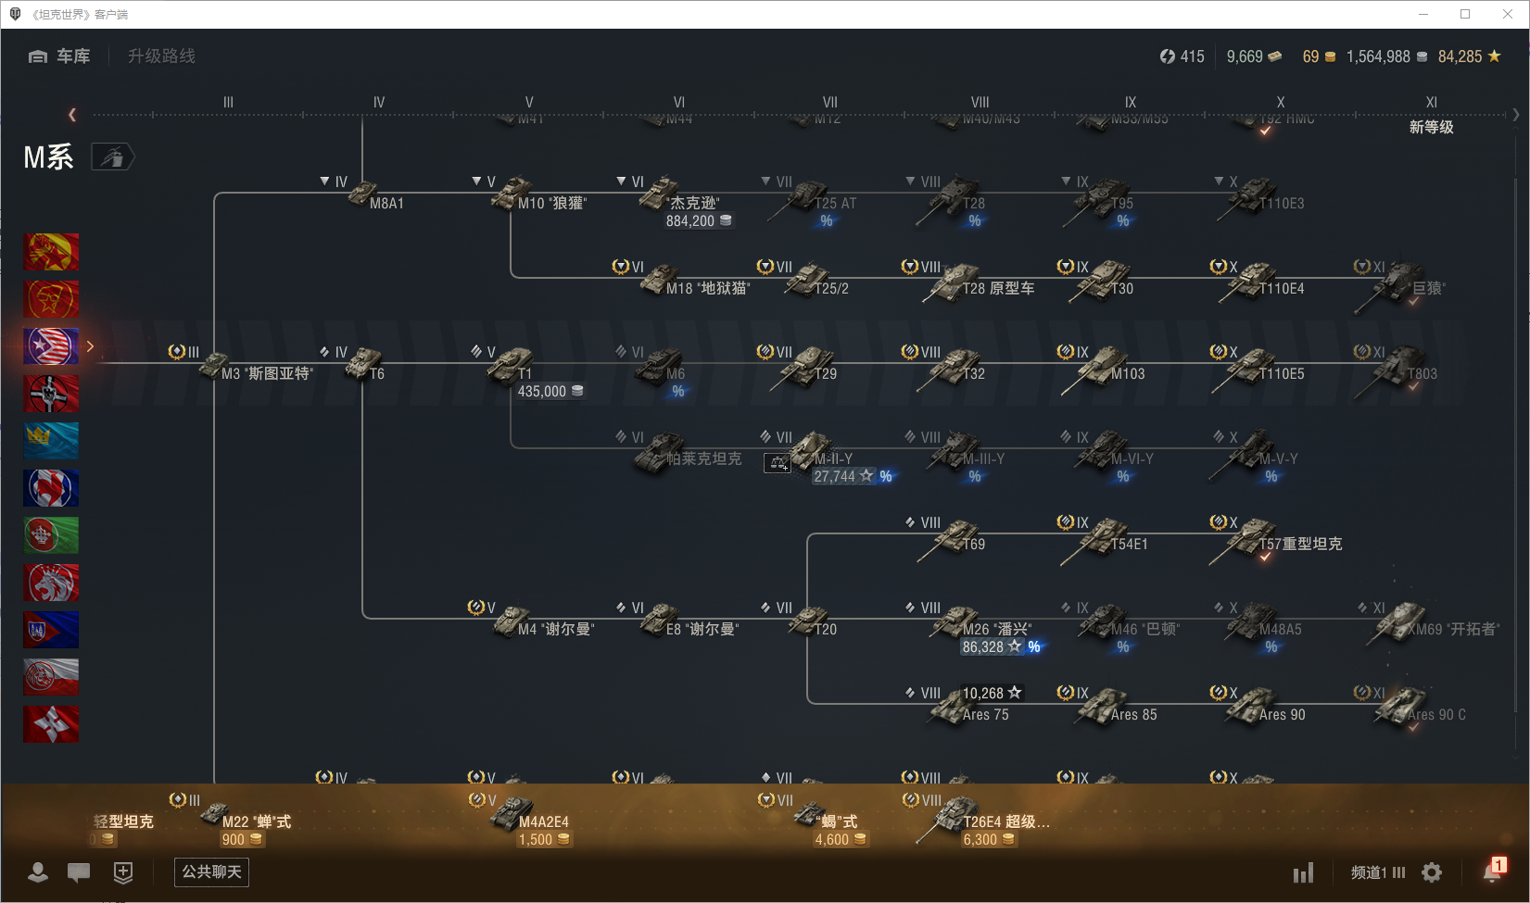Screen dimensions: 1530x903
Task: Select premium T26E4 超级 for 6,300 gold
Action: [x=978, y=821]
